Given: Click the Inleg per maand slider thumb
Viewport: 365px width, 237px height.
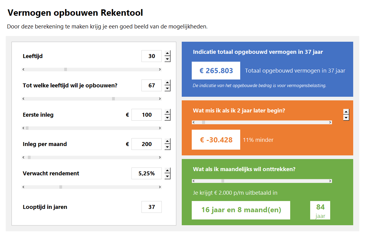Looking at the screenshot, I should point(29,157).
